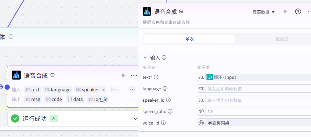The image size is (311, 137).
Task: Click the 循环 · input reference value field
Action: (259, 77)
